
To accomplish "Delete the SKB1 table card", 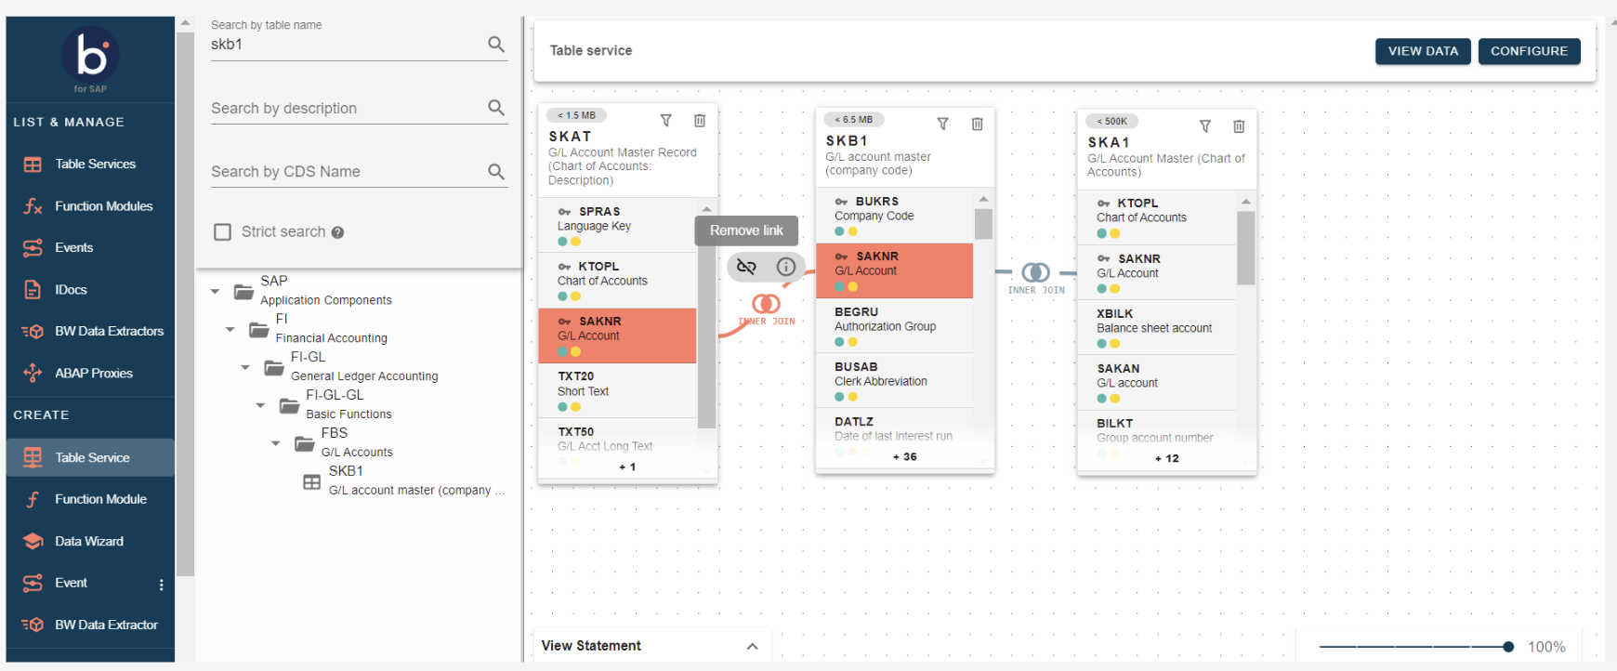I will click(x=977, y=125).
